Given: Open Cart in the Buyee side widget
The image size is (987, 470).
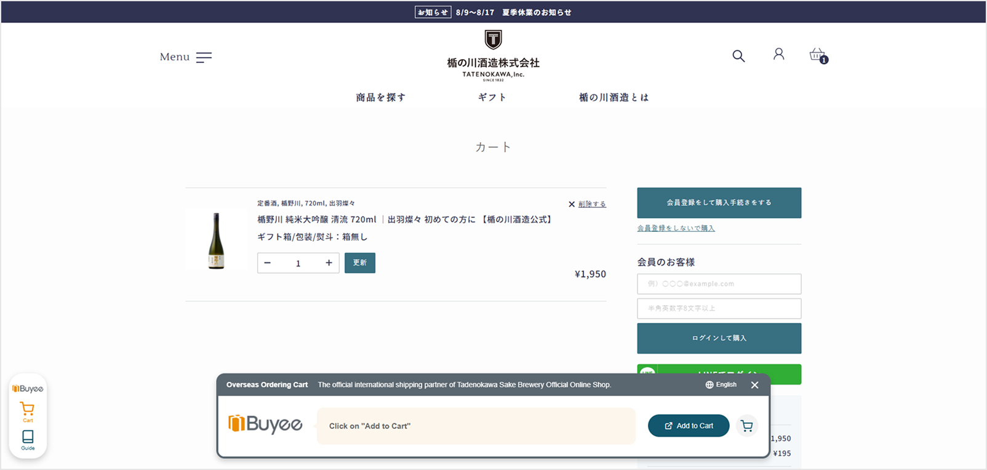Looking at the screenshot, I should click(x=28, y=412).
